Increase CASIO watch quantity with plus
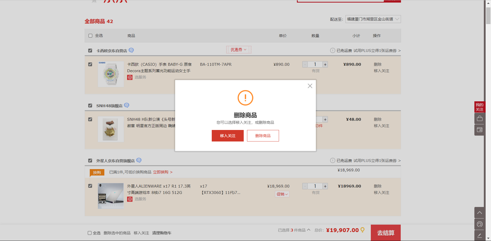The height and width of the screenshot is (241, 491). [x=325, y=64]
